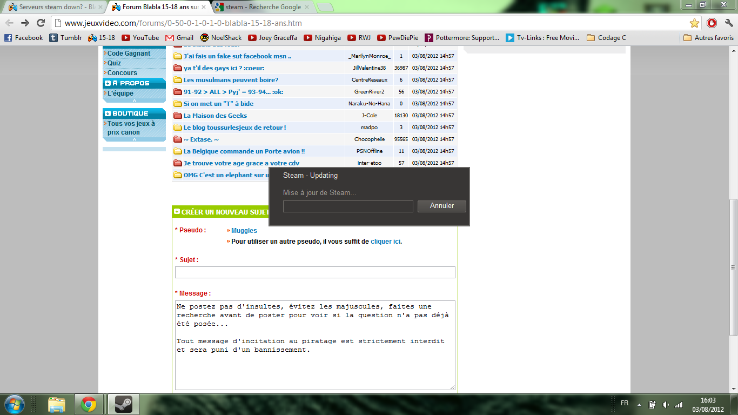This screenshot has width=738, height=415.
Task: Click the folder icon beside La Belgique commande
Action: tap(177, 151)
